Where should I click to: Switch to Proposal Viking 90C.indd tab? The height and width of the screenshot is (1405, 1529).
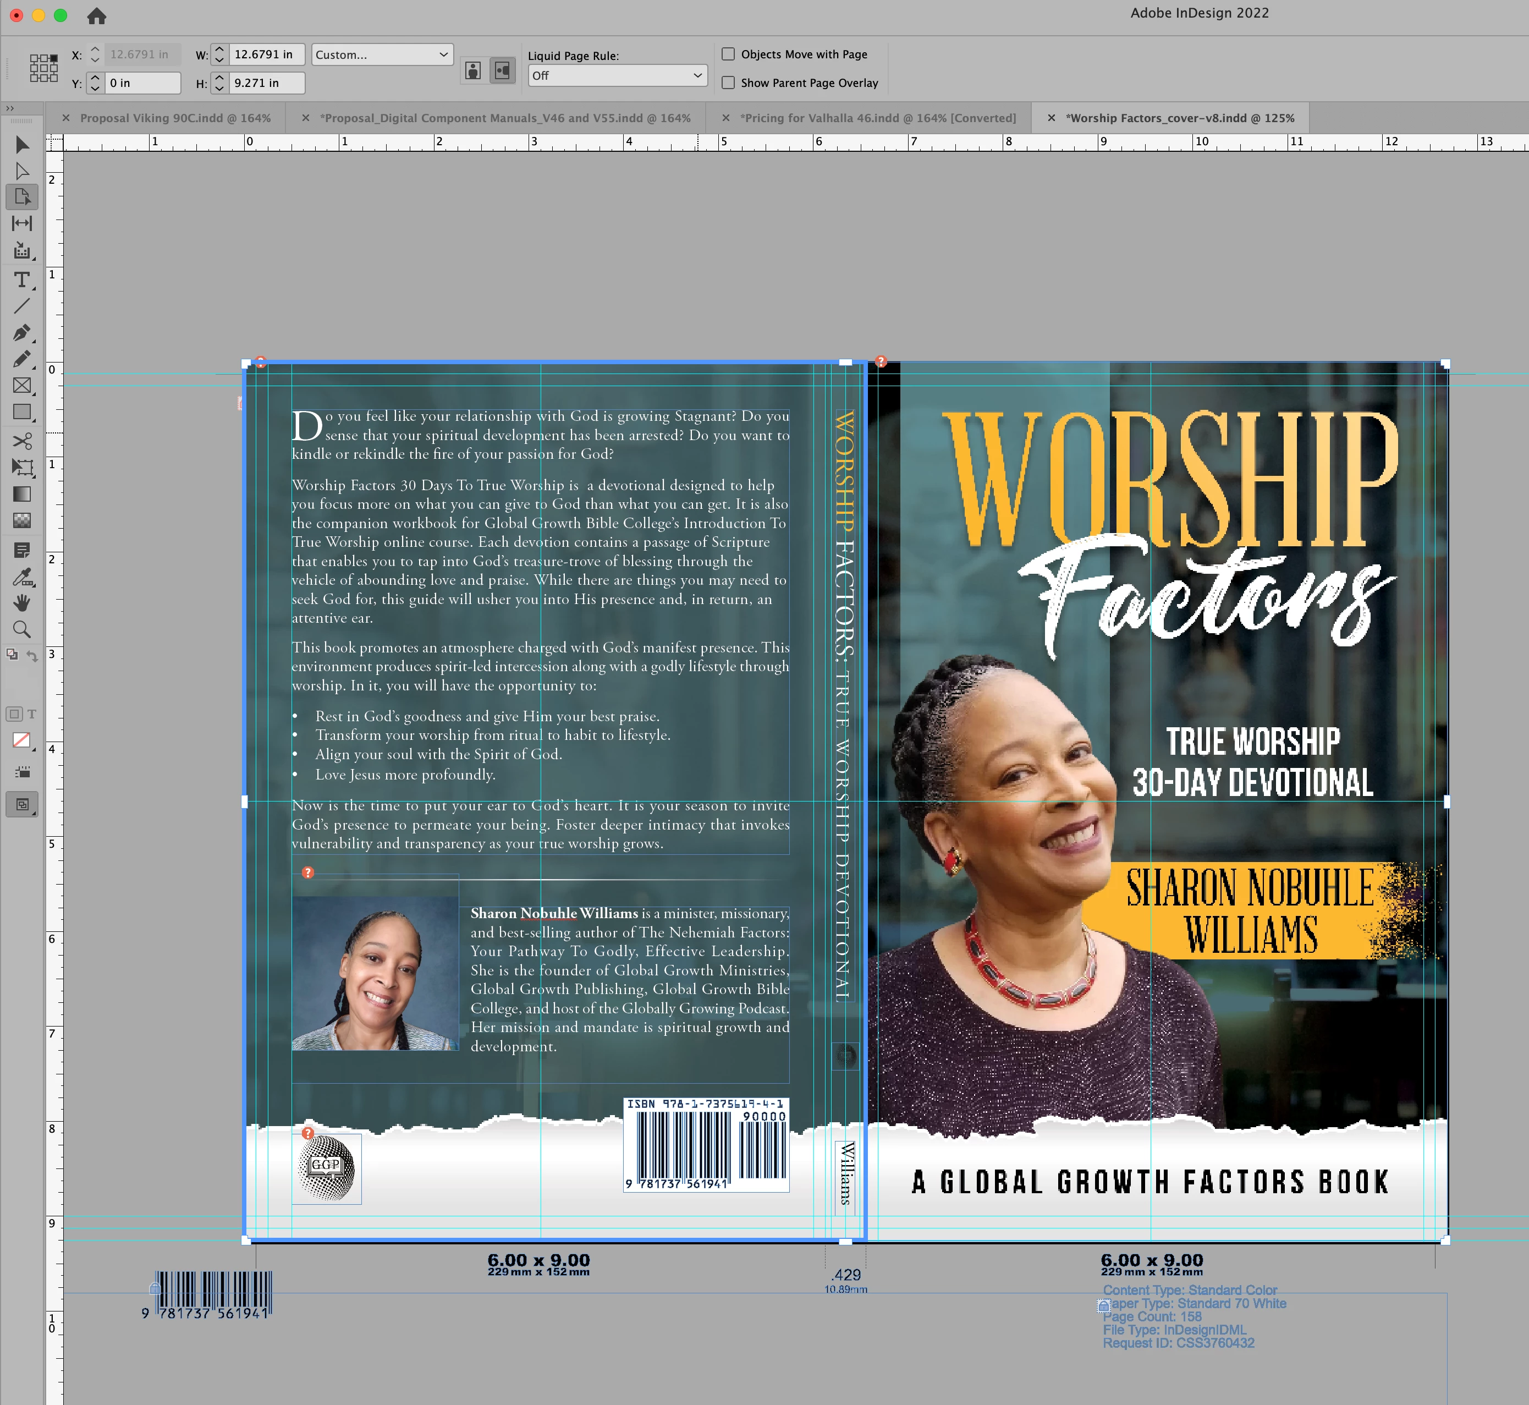175,118
